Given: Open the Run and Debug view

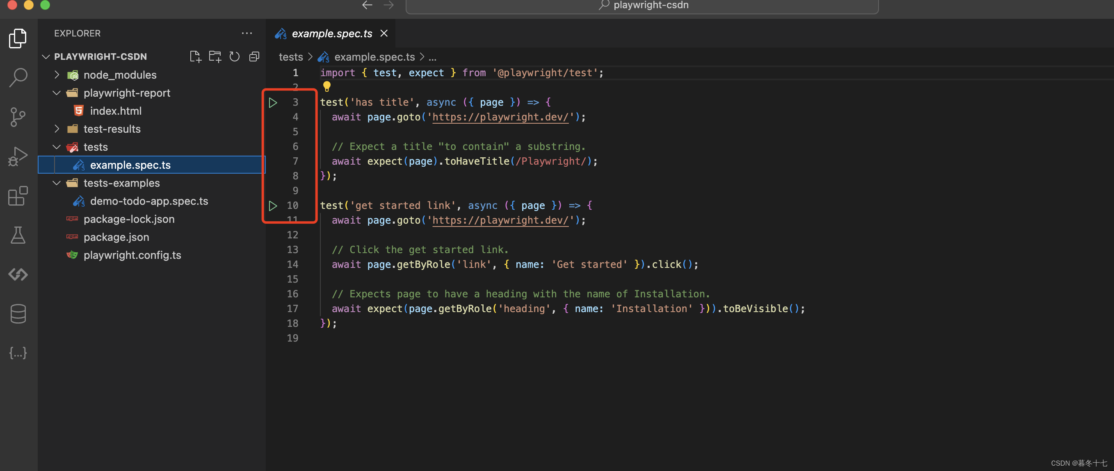Looking at the screenshot, I should click(18, 156).
